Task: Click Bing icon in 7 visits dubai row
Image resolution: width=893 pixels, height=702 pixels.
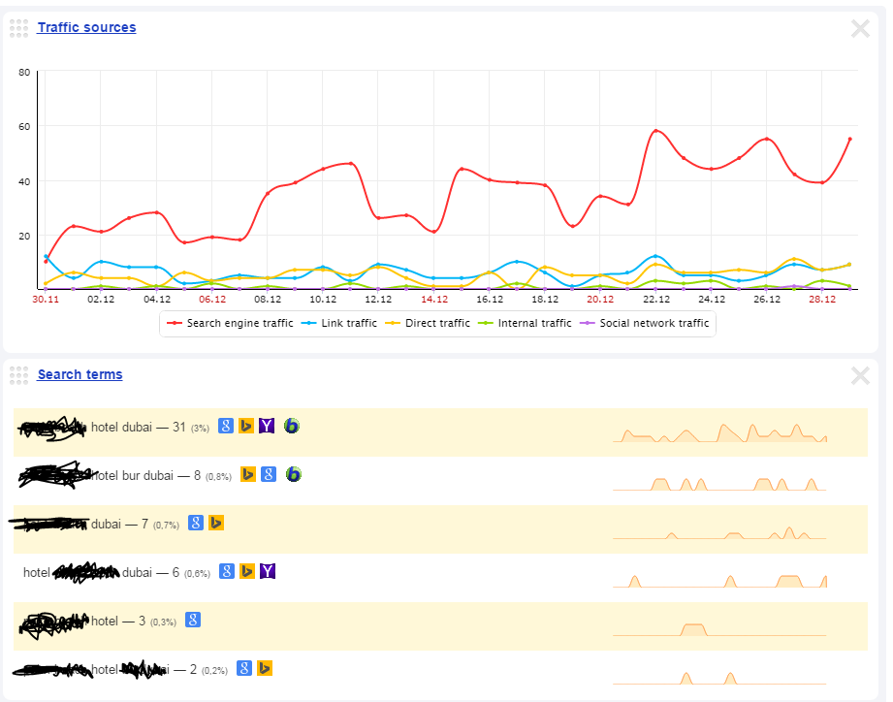Action: [216, 523]
